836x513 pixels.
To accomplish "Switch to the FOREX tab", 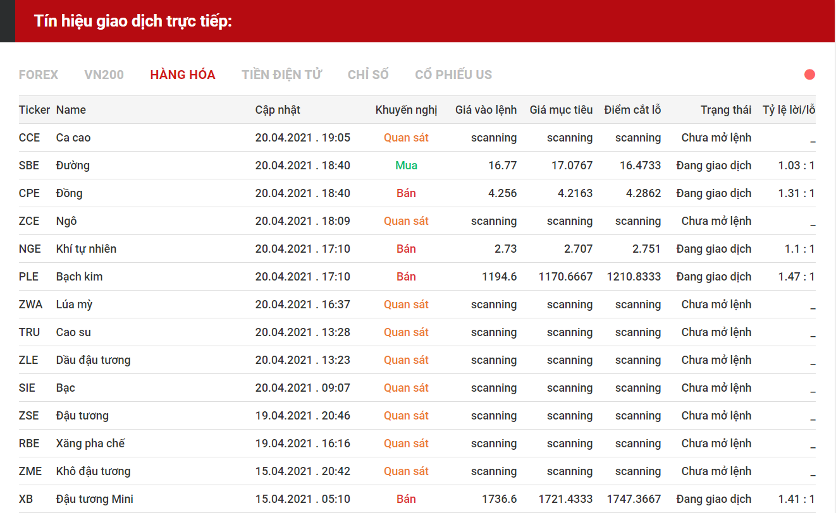I will (x=39, y=75).
